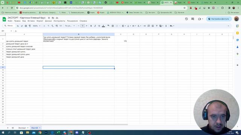Screen dimensions: 241x135
Task: Open the all sheets list
Action: click(13, 128)
